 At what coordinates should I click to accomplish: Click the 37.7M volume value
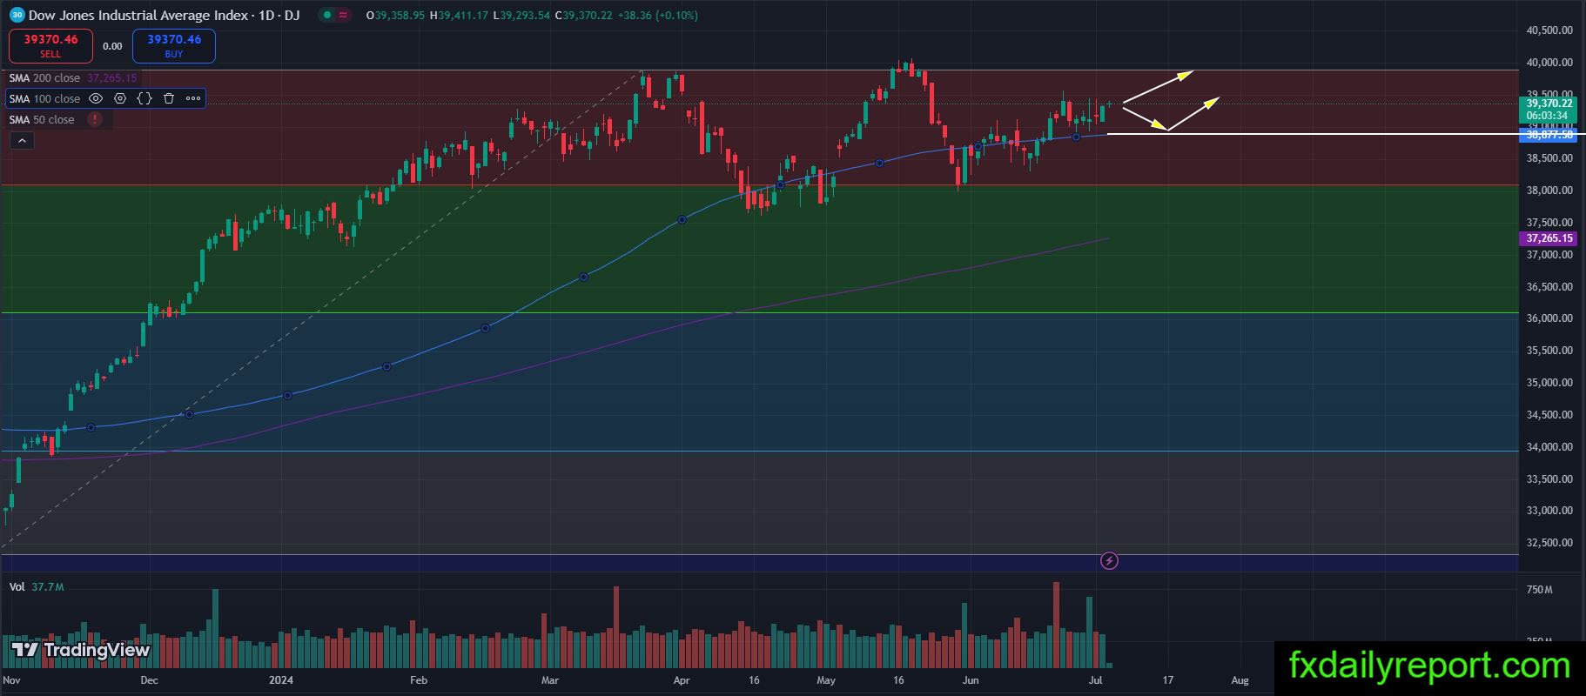[x=48, y=586]
